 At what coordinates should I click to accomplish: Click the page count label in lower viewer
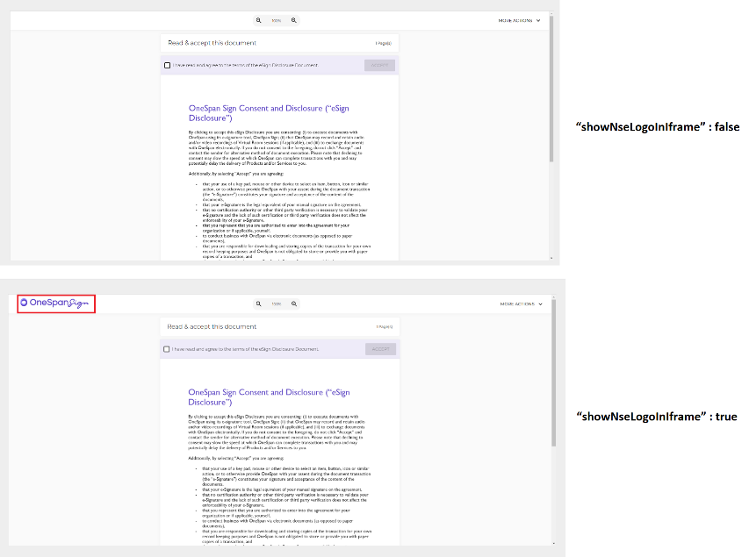pos(384,327)
